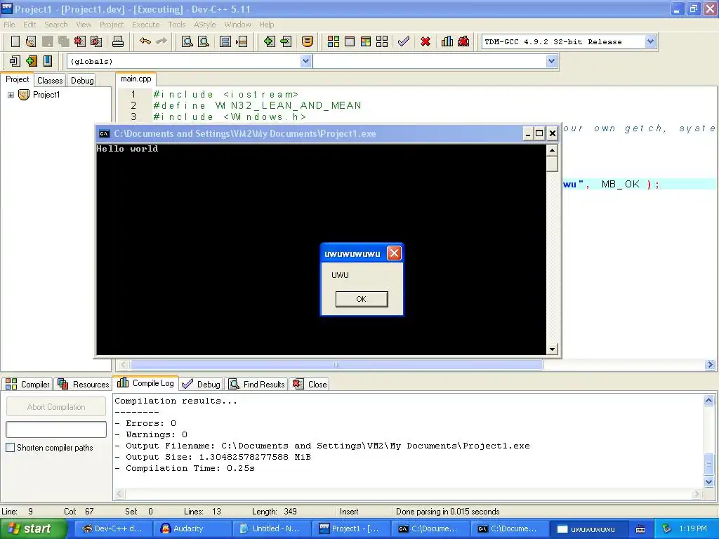Click the Debug checkmark toolbar icon
Image resolution: width=719 pixels, height=539 pixels.
(x=404, y=41)
